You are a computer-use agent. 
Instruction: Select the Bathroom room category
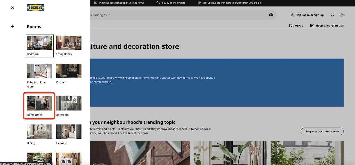(69, 103)
